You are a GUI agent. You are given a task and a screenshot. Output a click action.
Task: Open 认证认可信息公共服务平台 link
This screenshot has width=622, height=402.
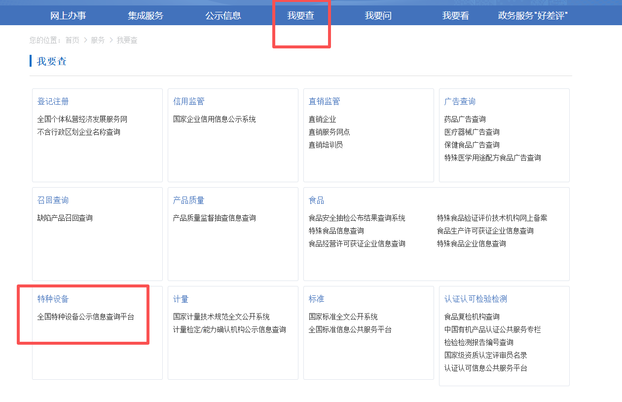486,368
